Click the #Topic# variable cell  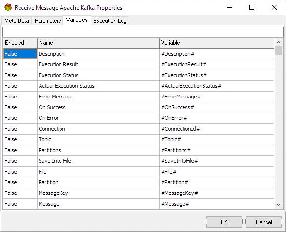(217, 140)
